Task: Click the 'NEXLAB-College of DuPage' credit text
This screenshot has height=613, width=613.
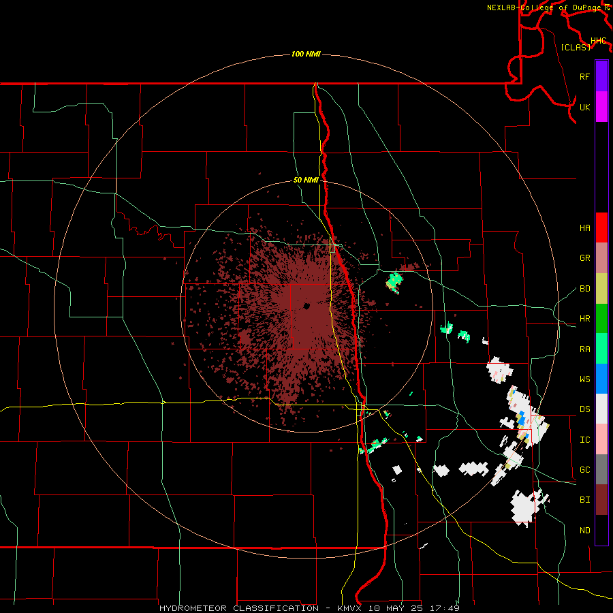Action: [x=544, y=7]
